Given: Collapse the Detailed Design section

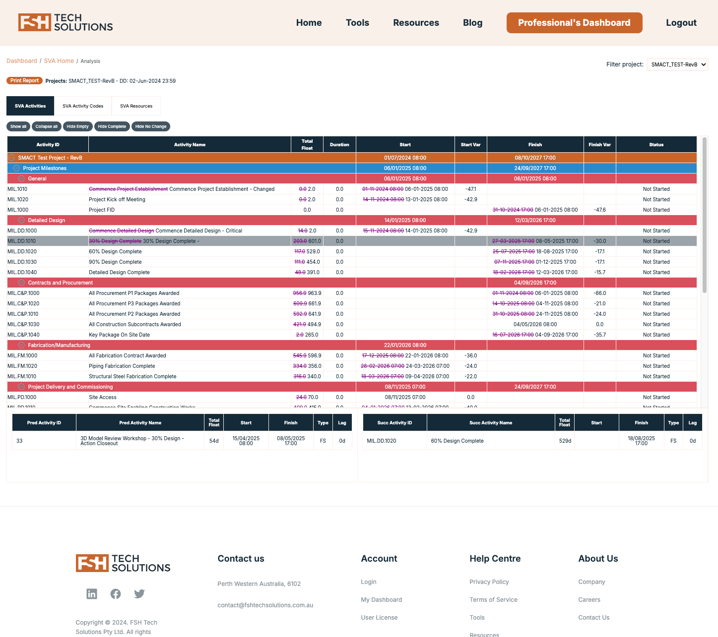Looking at the screenshot, I should point(21,220).
